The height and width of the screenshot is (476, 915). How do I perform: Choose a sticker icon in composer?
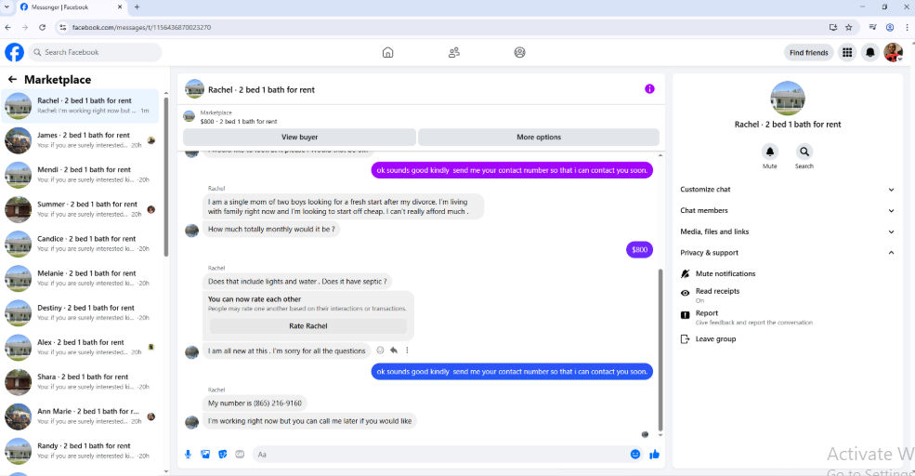click(222, 455)
